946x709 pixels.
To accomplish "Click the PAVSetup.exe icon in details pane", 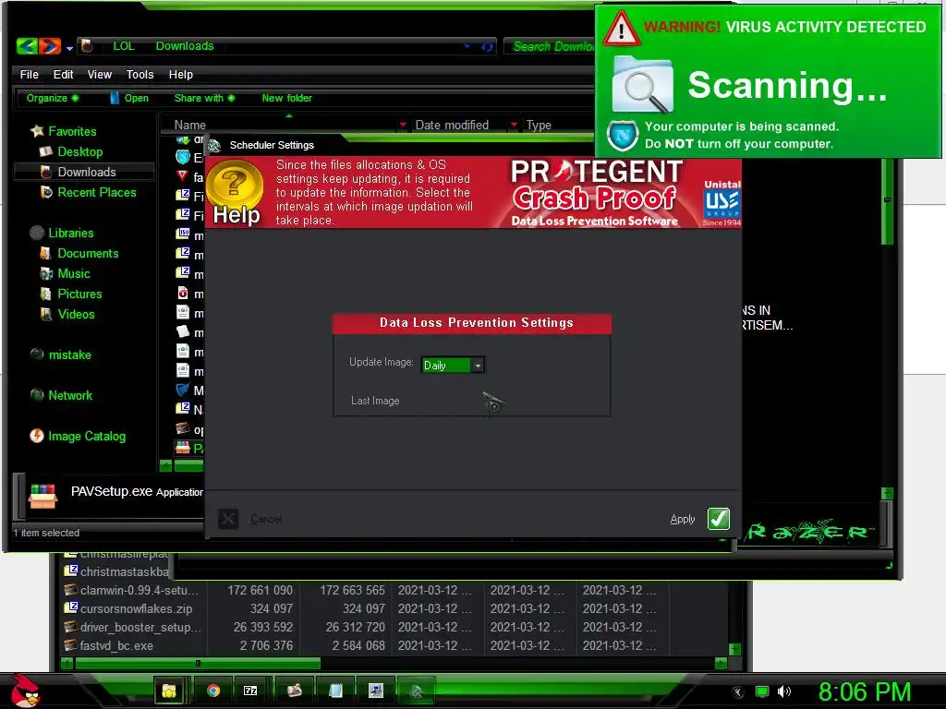I will [x=42, y=496].
